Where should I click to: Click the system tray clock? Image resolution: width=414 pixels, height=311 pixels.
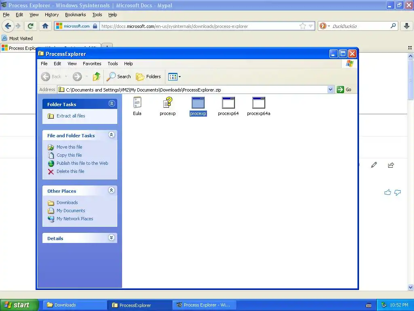[x=399, y=305]
